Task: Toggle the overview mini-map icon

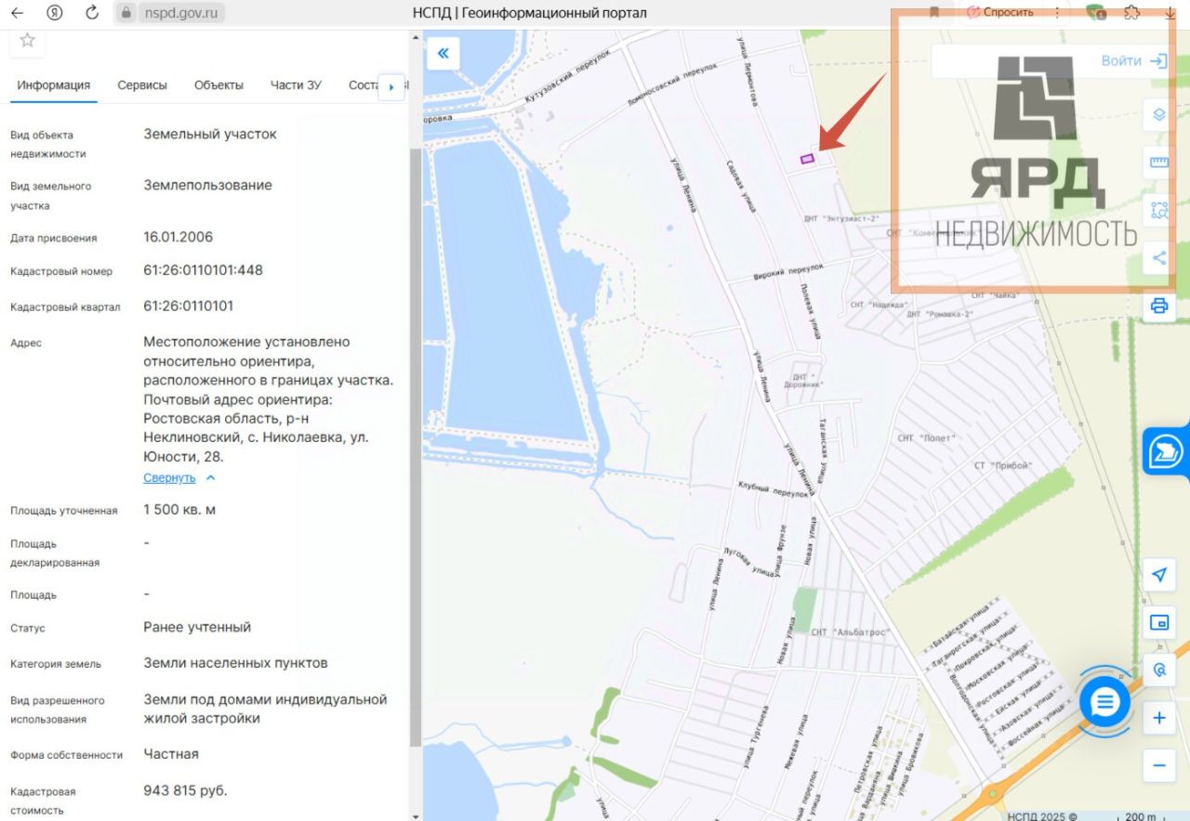Action: [1158, 622]
